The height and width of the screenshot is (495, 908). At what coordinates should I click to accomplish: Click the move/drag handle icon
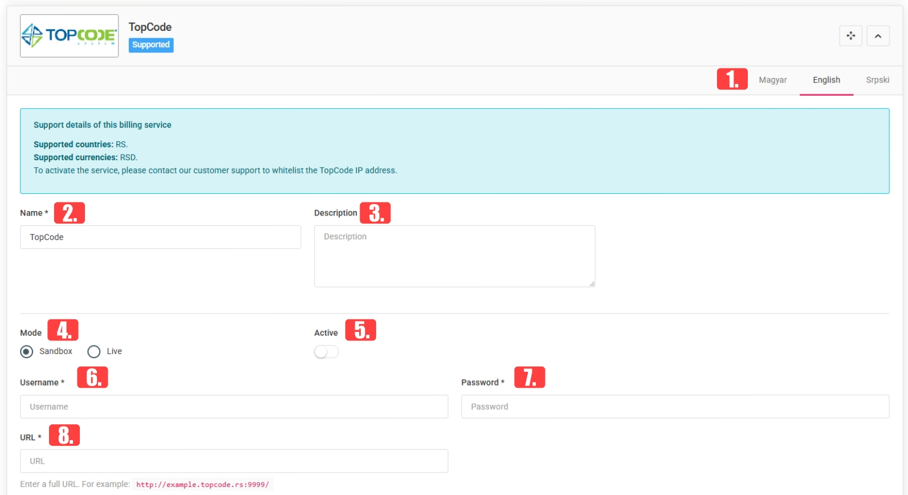[850, 36]
